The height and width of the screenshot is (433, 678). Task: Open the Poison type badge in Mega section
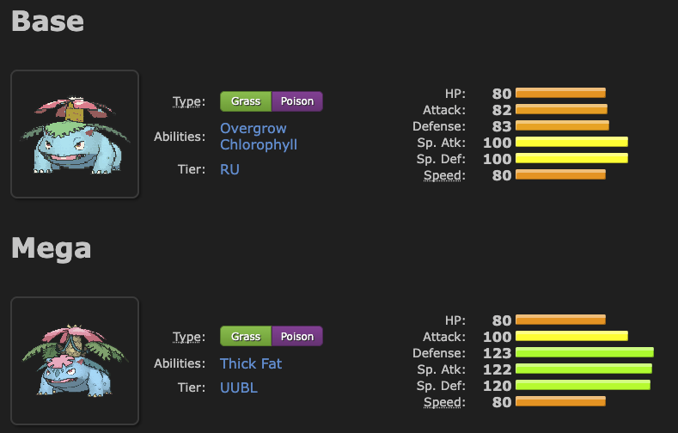[297, 336]
